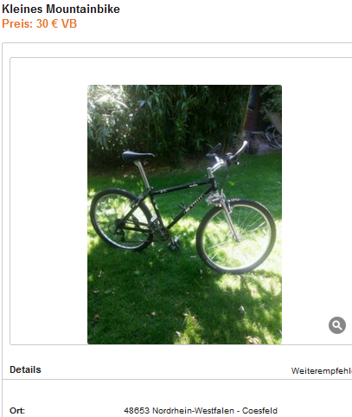Click the Ort label
Screen dimensions: 352x417
click(x=17, y=410)
